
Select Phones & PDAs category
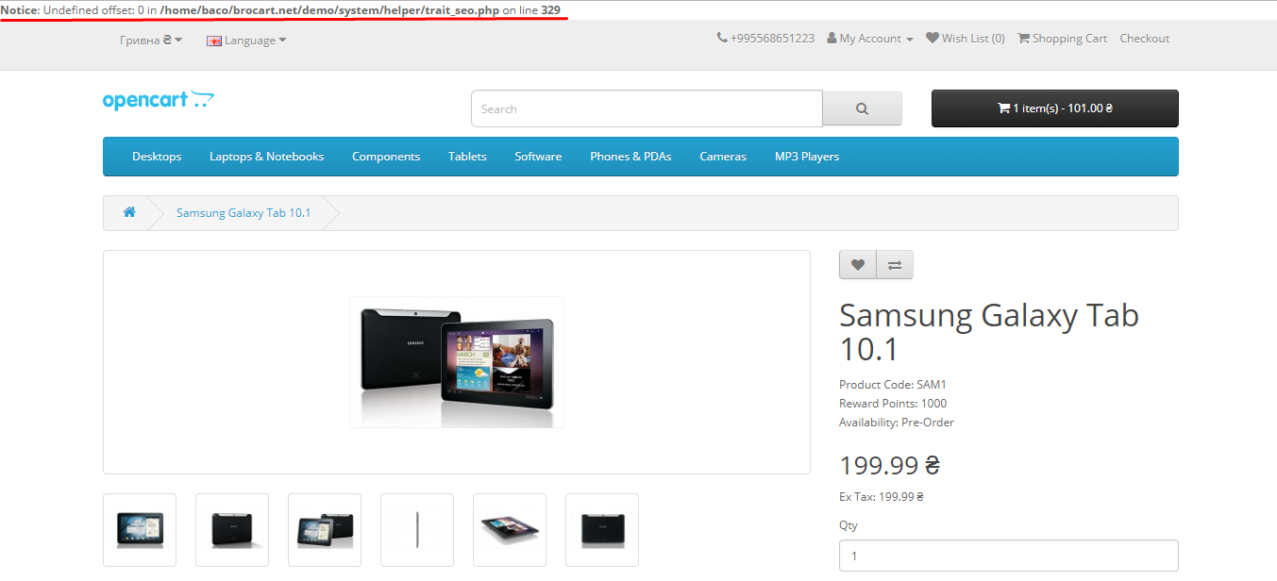(630, 157)
